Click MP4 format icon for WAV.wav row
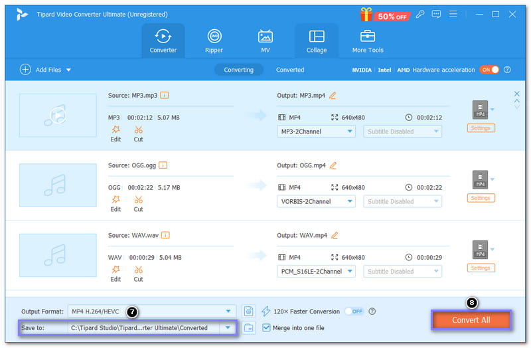 [480, 250]
